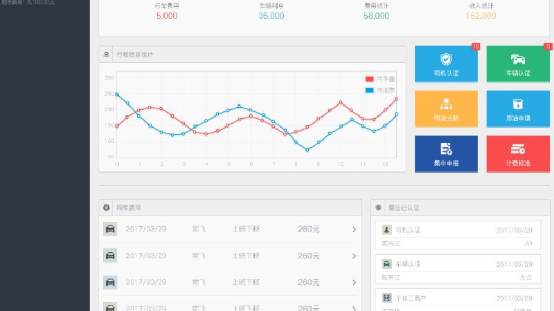Click the 车辆利息 label
The height and width of the screenshot is (311, 554).
point(271,6)
